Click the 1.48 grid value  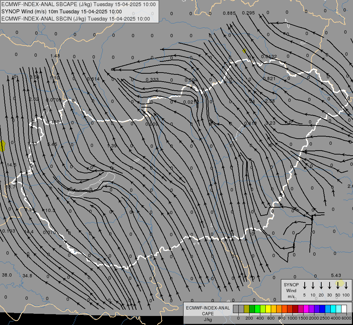55,56
